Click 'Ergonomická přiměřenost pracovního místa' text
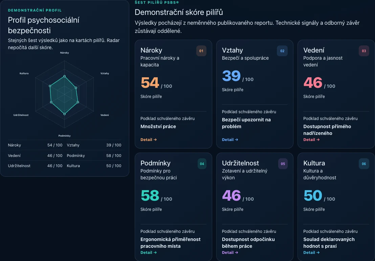 pyautogui.click(x=171, y=243)
